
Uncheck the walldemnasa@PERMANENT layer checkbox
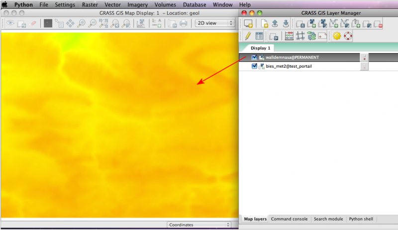click(254, 57)
